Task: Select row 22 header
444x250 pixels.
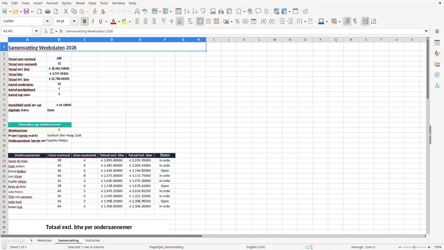Action: [x=4, y=156]
